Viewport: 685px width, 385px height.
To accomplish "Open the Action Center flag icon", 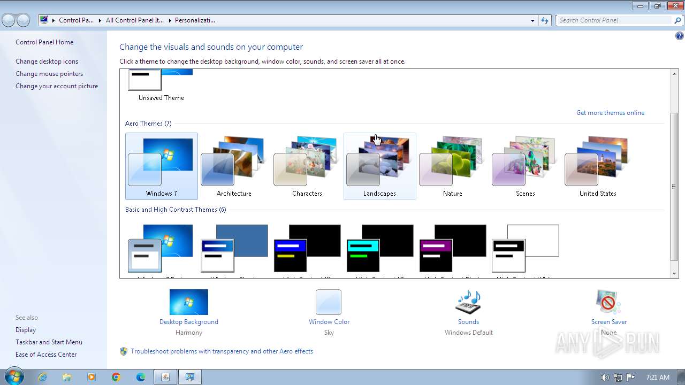I will coord(631,377).
